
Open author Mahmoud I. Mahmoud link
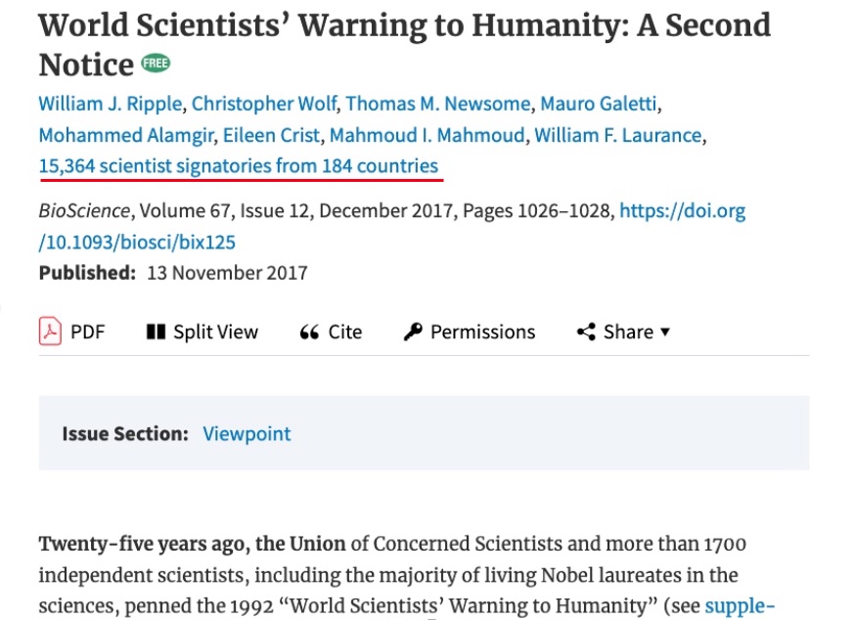(427, 135)
